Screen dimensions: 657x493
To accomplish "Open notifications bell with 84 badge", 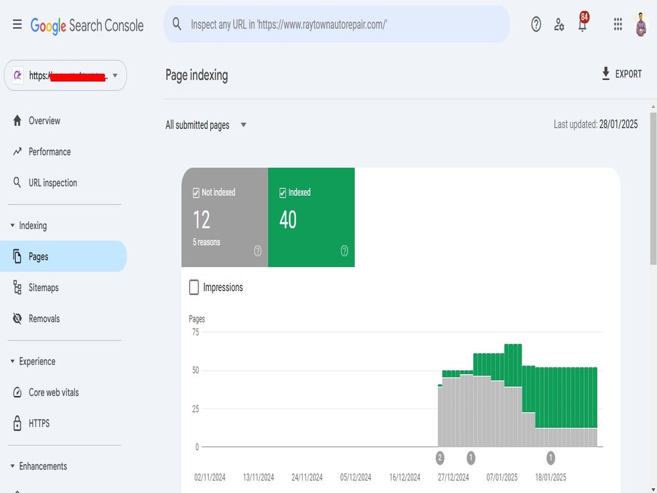I will click(583, 22).
